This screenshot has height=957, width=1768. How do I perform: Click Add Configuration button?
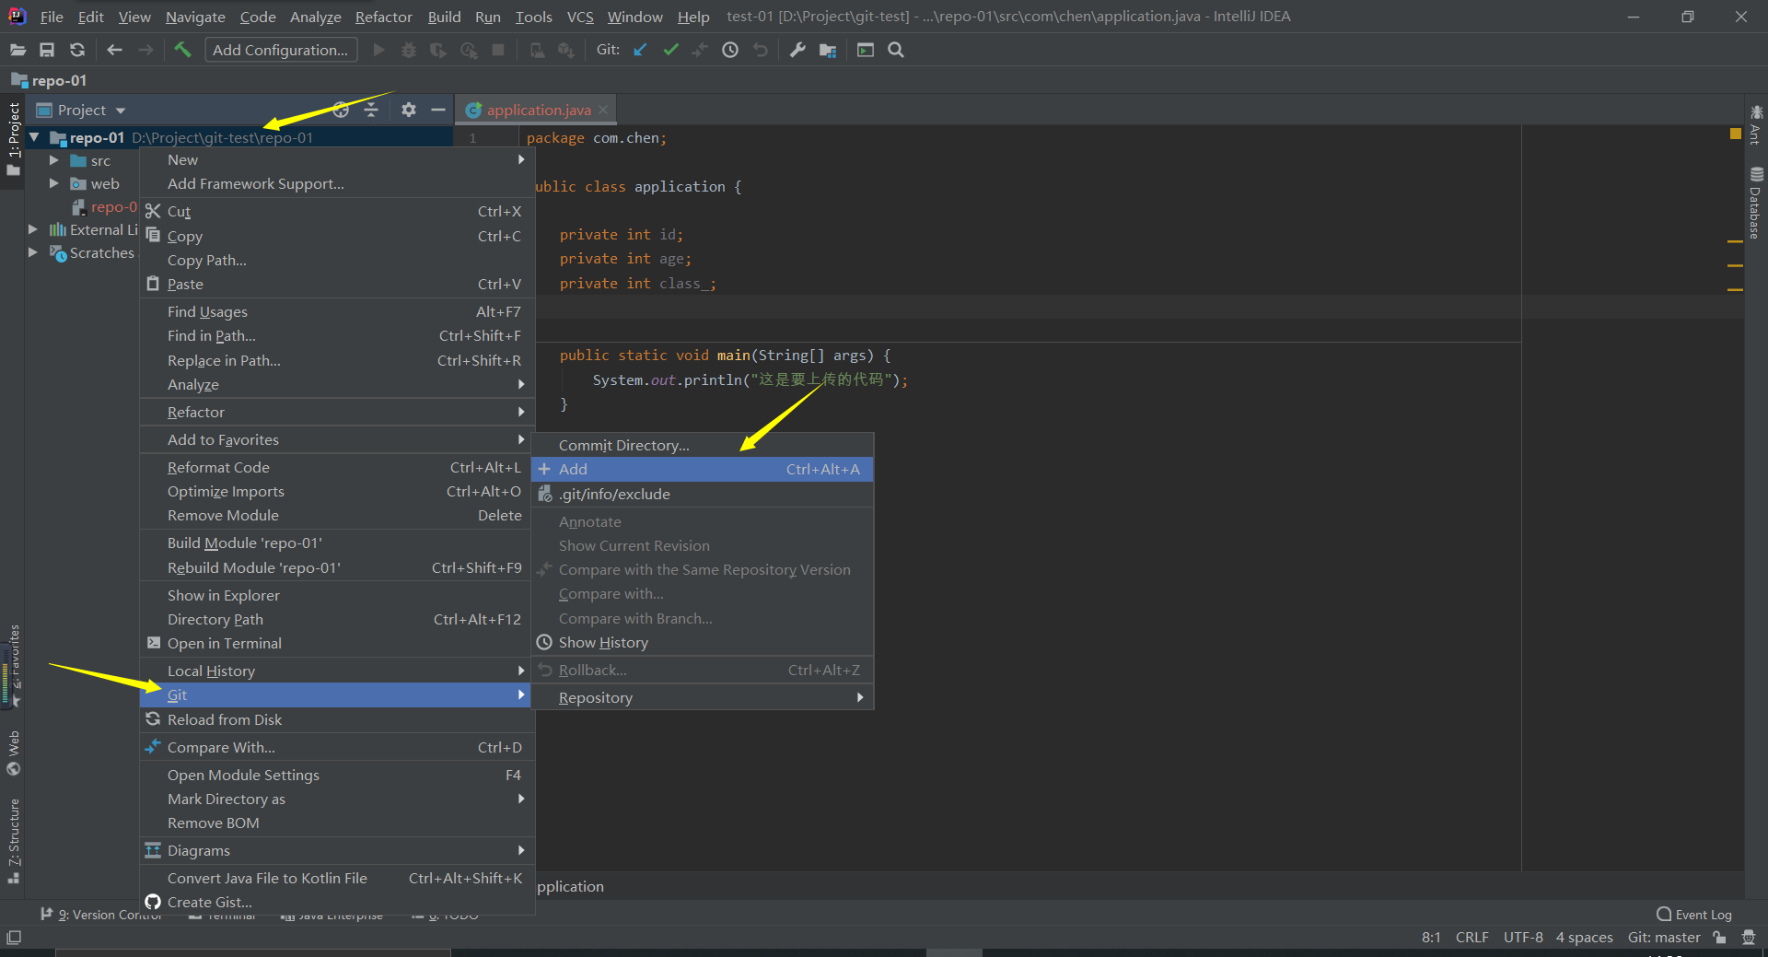pyautogui.click(x=280, y=50)
